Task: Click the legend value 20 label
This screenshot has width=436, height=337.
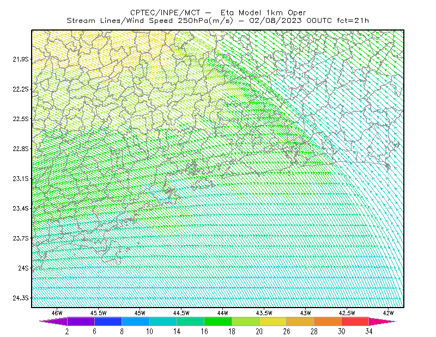Action: point(259,331)
